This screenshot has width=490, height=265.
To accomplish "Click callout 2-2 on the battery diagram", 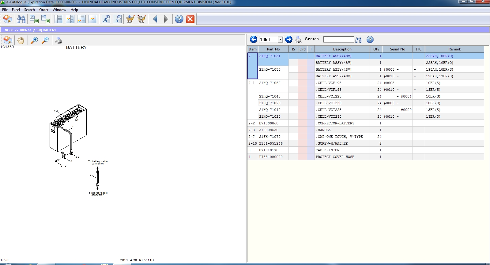I will click(x=77, y=157).
